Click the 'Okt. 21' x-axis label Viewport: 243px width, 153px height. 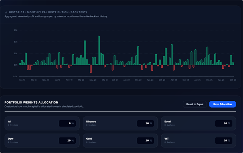(x=115, y=80)
